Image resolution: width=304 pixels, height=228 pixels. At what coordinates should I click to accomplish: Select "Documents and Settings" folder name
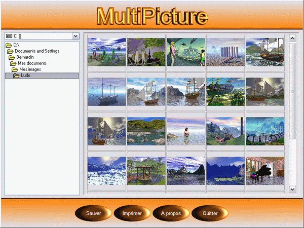tap(37, 51)
